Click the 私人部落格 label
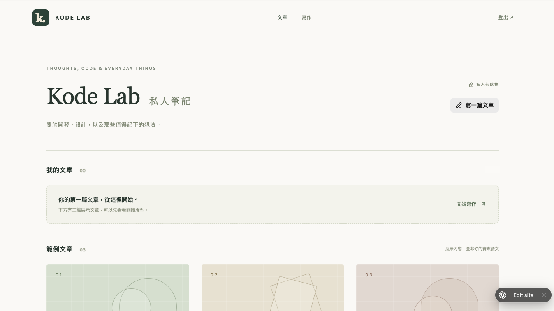This screenshot has width=554, height=311. [487, 85]
